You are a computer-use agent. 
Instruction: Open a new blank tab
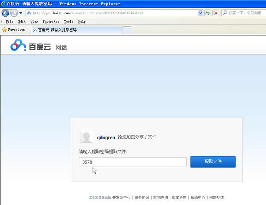pos(127,30)
